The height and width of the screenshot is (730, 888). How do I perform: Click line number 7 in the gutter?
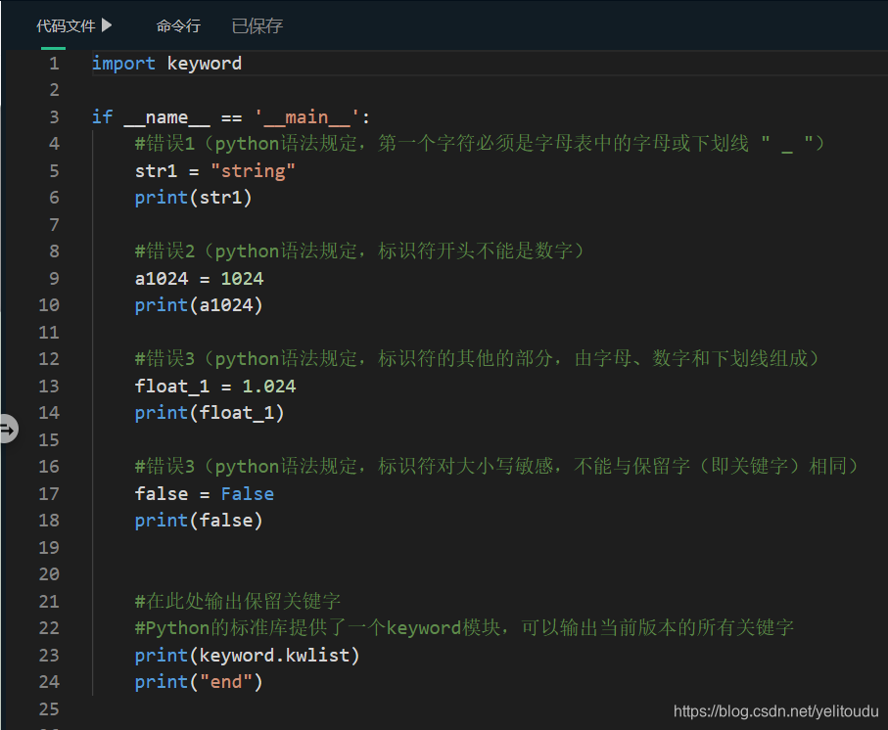tap(54, 225)
